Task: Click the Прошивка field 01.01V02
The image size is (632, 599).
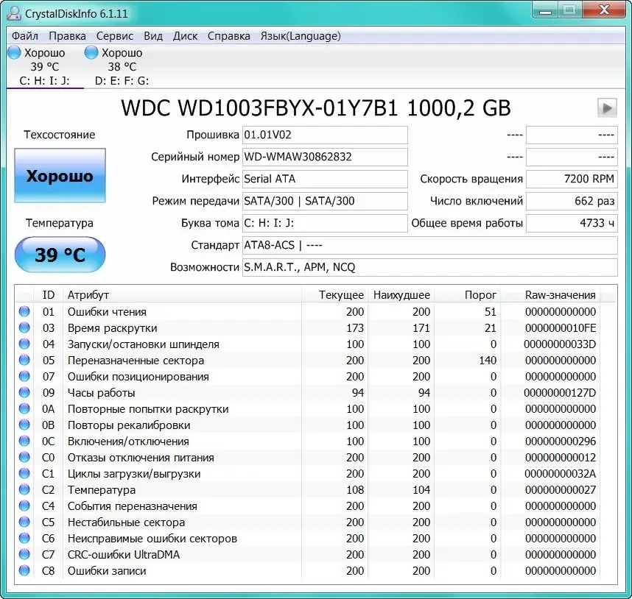Action: coord(325,135)
